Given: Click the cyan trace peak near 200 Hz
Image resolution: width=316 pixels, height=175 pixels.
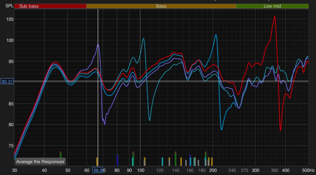Looking at the screenshot, I should (x=216, y=35).
